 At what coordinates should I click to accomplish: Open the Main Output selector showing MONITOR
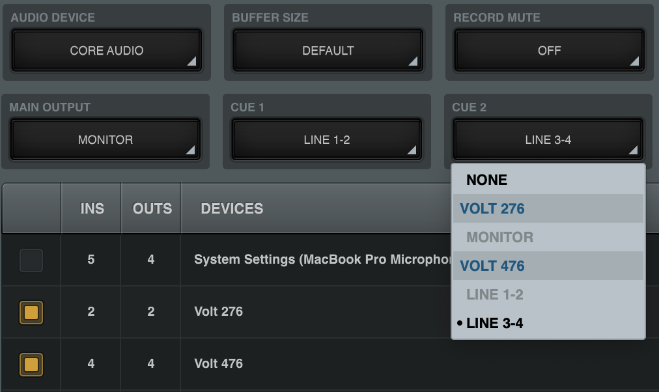(x=105, y=139)
